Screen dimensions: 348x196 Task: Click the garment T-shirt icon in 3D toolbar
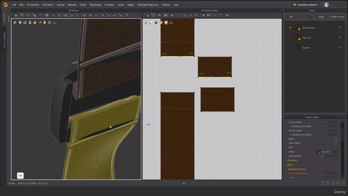click(x=47, y=15)
